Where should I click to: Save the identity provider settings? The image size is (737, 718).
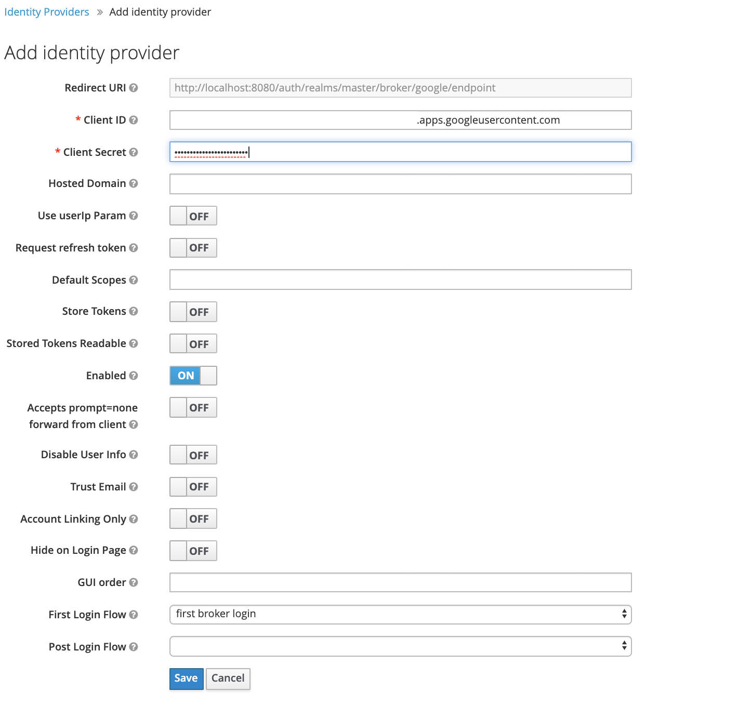point(186,679)
